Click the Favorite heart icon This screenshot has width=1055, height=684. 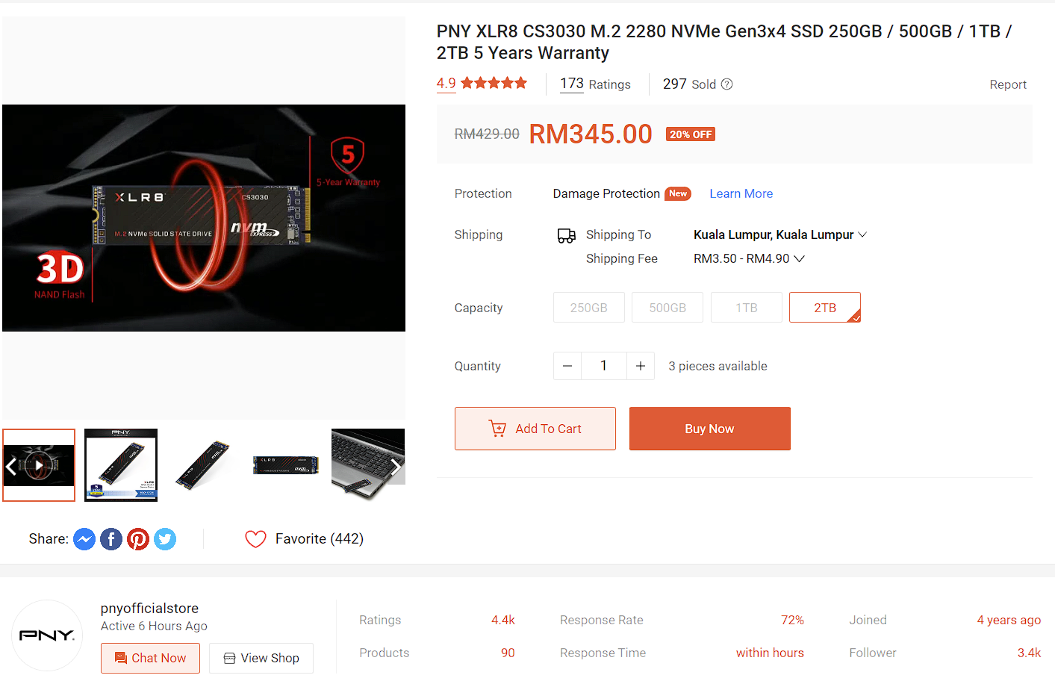(255, 539)
